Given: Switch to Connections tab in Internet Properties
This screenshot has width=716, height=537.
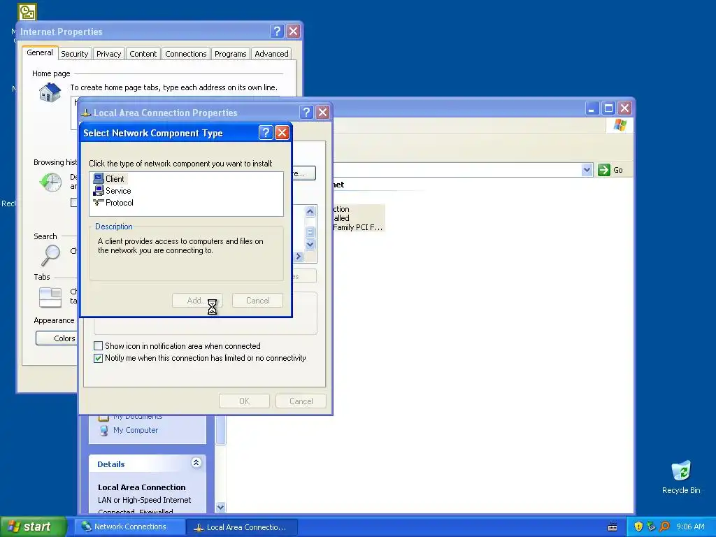Looking at the screenshot, I should coord(186,54).
